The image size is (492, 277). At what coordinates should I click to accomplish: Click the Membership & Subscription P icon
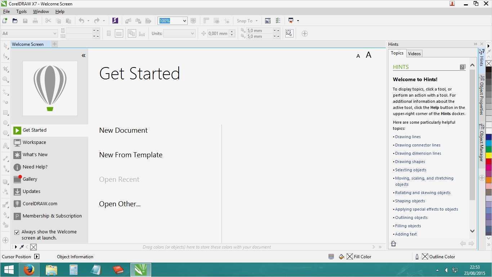pos(17,216)
